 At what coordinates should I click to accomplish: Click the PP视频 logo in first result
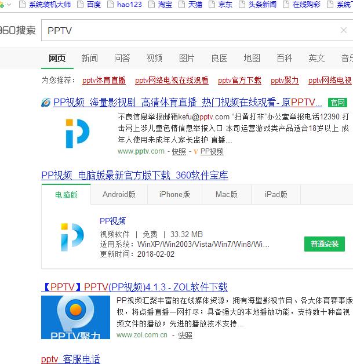[x=77, y=133]
